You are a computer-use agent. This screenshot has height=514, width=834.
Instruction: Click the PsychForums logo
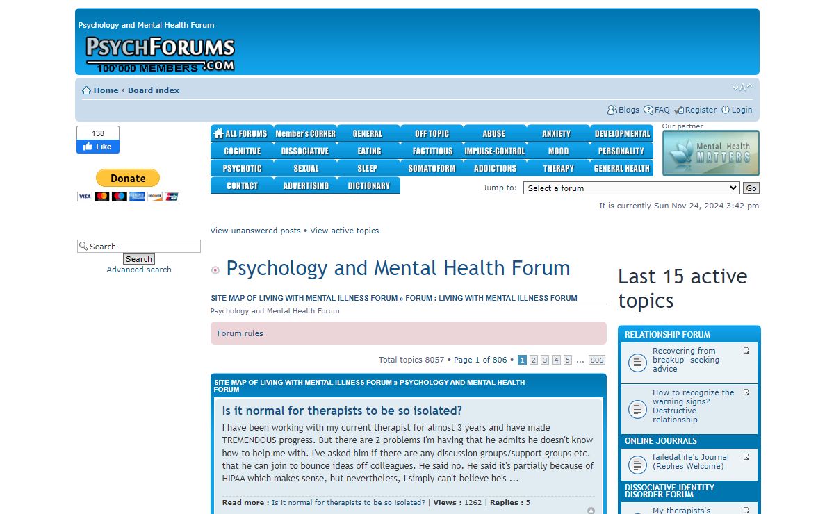(x=160, y=54)
